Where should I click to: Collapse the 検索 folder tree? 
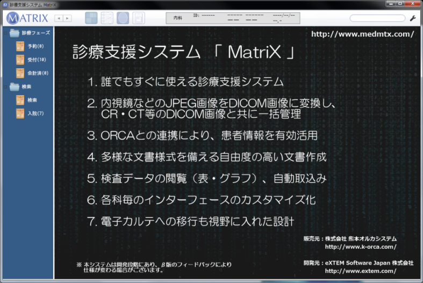coord(5,86)
